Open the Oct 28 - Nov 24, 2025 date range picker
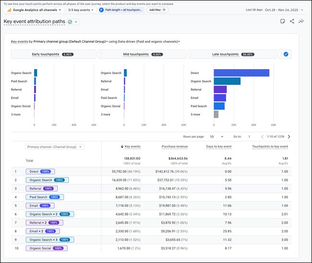Image resolution: width=312 pixels, height=263 pixels. (x=284, y=10)
